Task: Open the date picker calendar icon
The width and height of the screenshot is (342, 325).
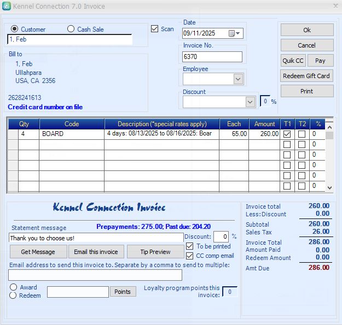Action: 231,33
